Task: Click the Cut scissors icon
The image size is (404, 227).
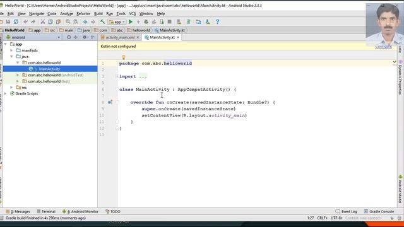Action: pyautogui.click(x=43, y=22)
